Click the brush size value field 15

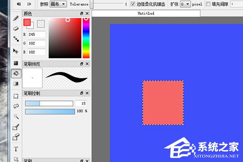coord(81,103)
